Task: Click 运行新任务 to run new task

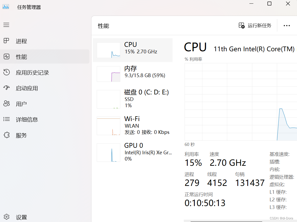Action: 255,25
